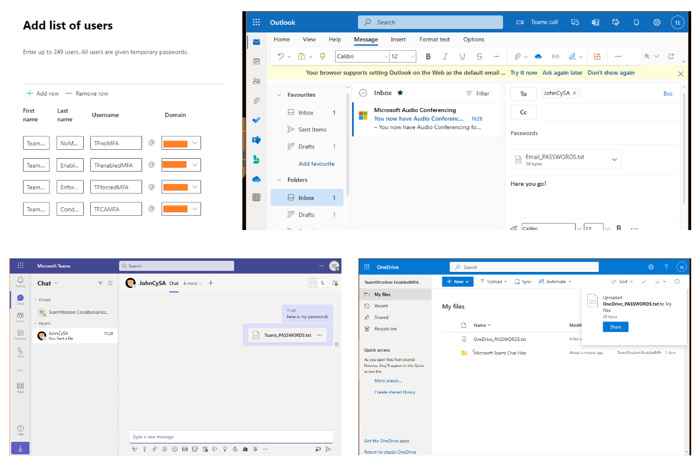Open Apps in the Teams sidebar
This screenshot has height=466, width=700.
20,388
